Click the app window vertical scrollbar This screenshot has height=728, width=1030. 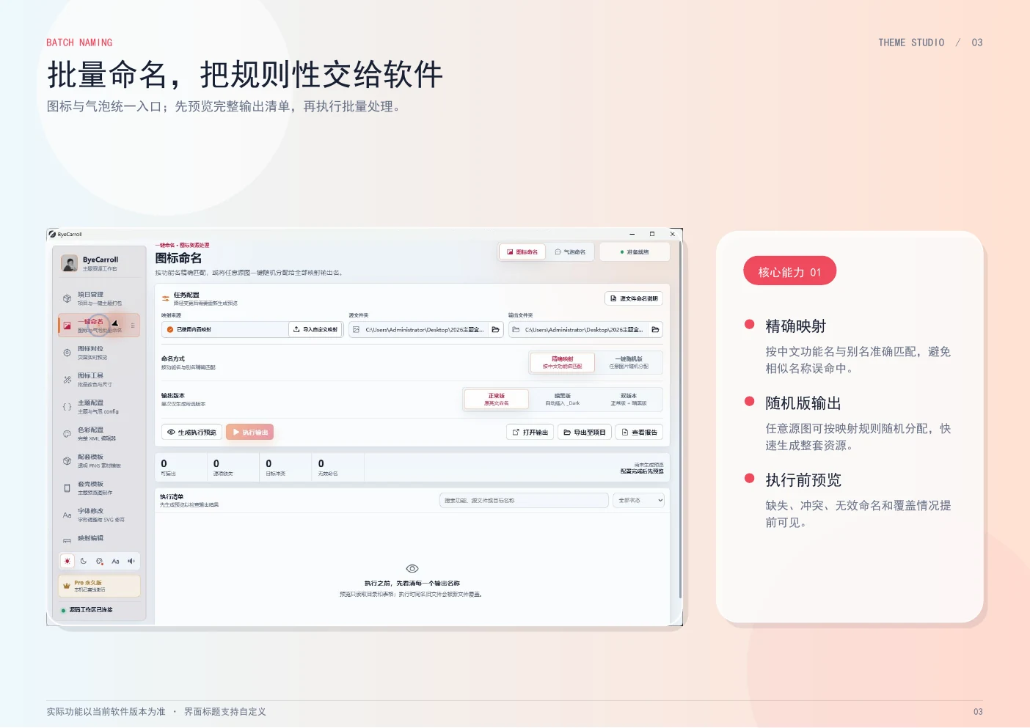681,418
